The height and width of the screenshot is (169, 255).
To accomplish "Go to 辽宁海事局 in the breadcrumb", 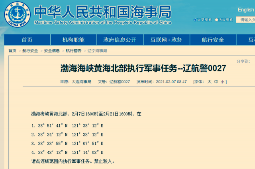I will click(x=97, y=51).
